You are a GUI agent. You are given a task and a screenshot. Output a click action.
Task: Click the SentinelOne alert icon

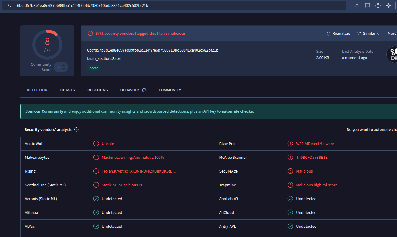coord(96,185)
